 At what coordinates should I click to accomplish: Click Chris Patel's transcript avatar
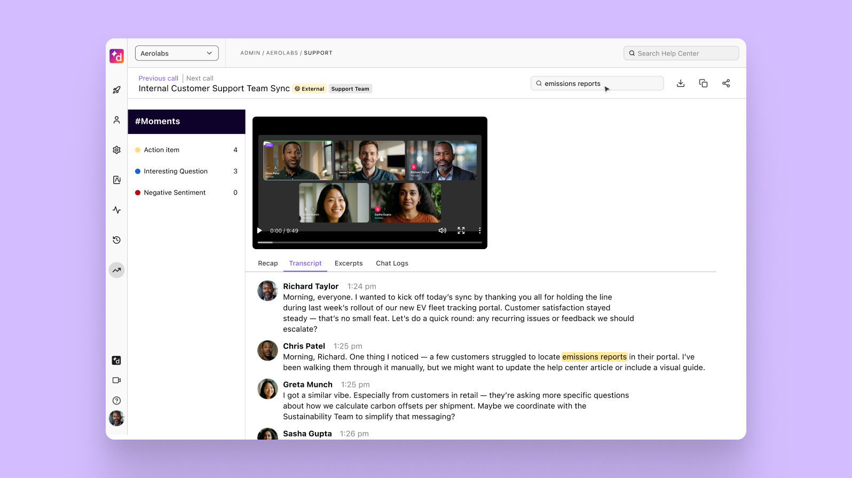(x=267, y=350)
